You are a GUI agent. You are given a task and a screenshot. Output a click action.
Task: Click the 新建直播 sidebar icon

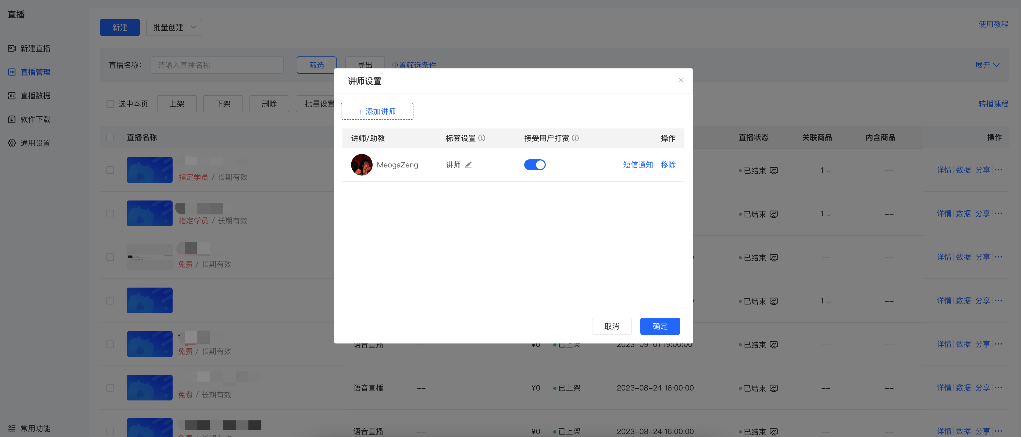point(12,48)
